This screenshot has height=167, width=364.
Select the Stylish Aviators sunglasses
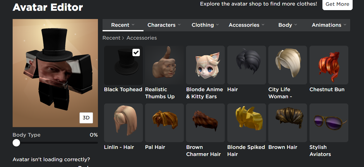[x=329, y=122]
